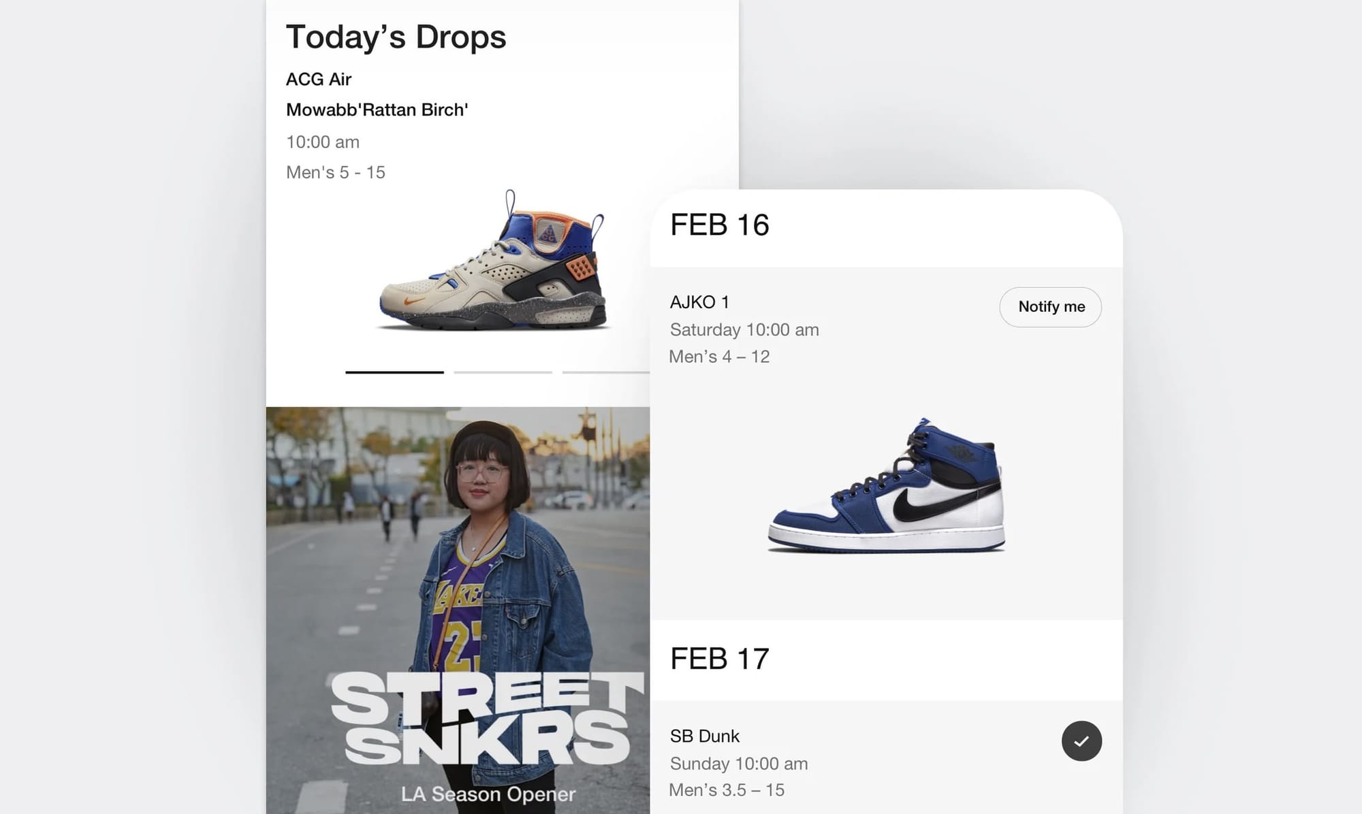Select the third carousel page indicator

[x=605, y=372]
